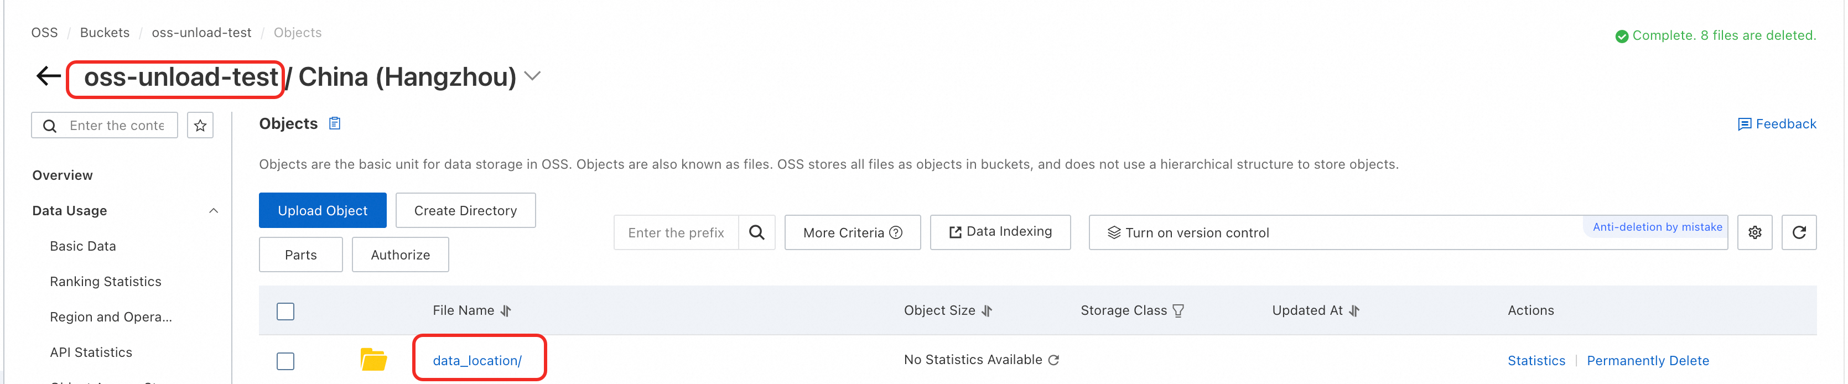Click the clipboard icon beside Objects heading
The height and width of the screenshot is (384, 1848).
(334, 123)
